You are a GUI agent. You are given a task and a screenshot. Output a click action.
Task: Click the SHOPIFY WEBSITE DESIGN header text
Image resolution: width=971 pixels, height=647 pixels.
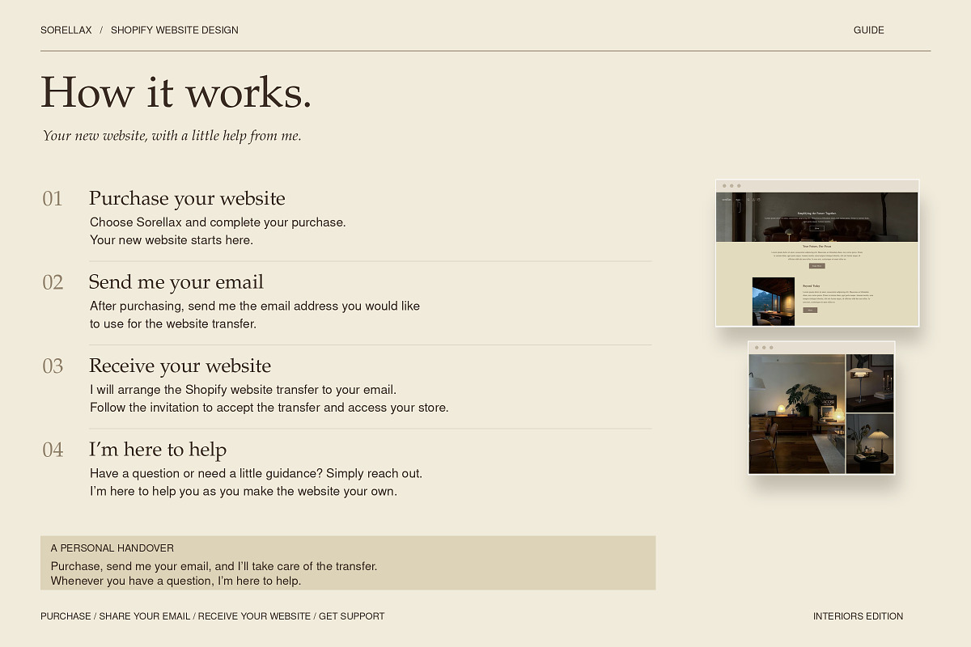(x=175, y=30)
